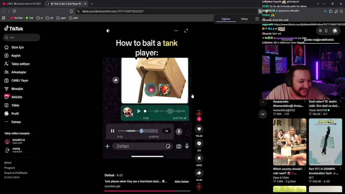Open the spinning music disc for the sound
The image size is (345, 194).
tap(199, 187)
